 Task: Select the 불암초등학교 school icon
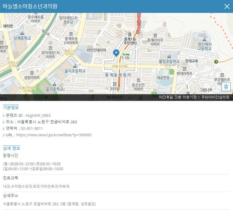[169, 56]
